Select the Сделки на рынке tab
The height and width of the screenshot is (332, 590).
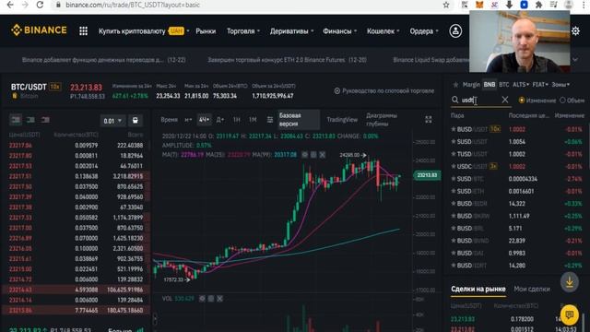478,289
